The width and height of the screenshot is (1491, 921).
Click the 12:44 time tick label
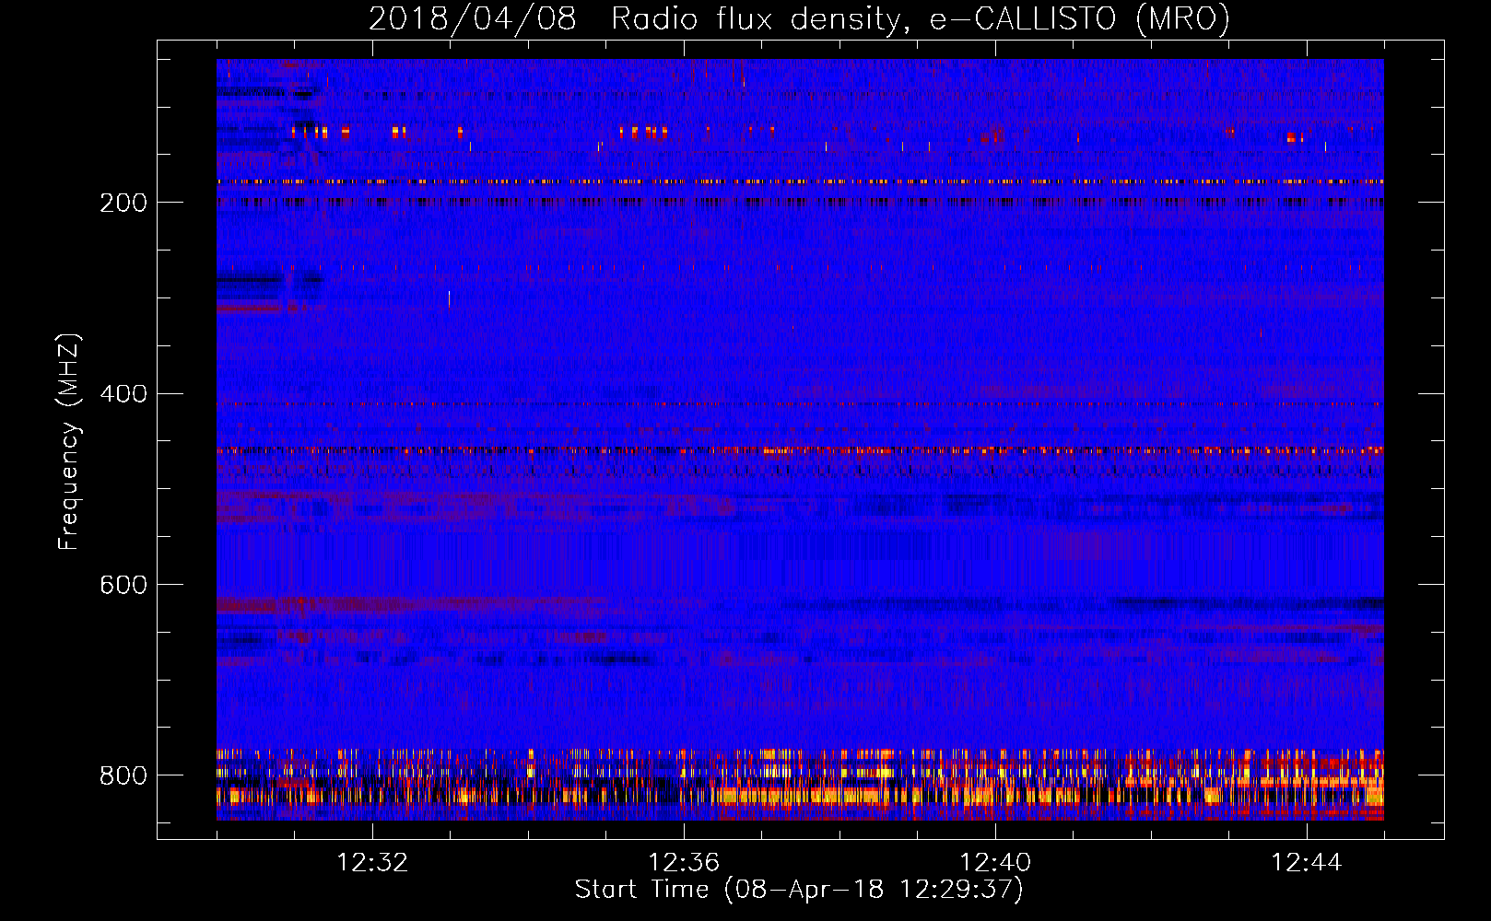(1307, 863)
